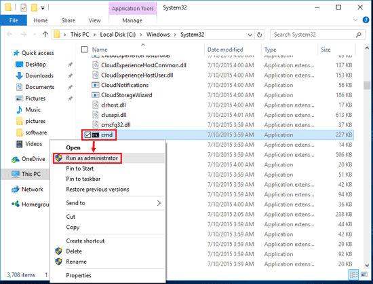Screen dimensions: 373x284
Task: Select Restore previous versions
Action: 98,190
